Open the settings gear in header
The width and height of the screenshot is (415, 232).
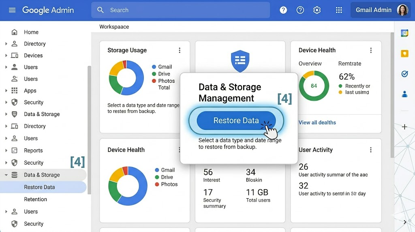coord(317,10)
